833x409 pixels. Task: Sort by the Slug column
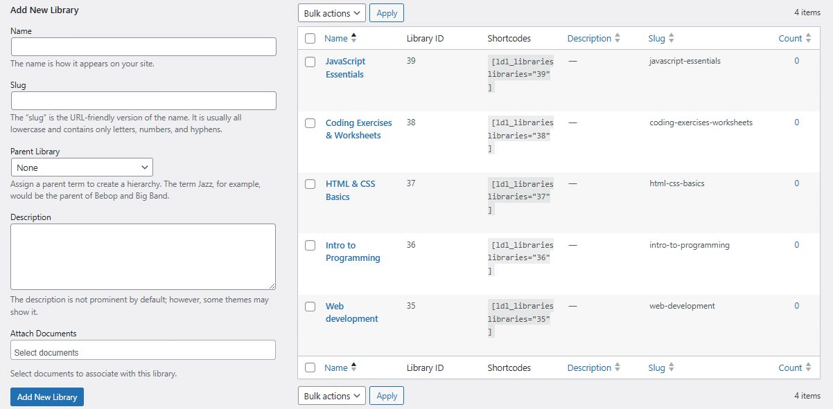tap(661, 39)
